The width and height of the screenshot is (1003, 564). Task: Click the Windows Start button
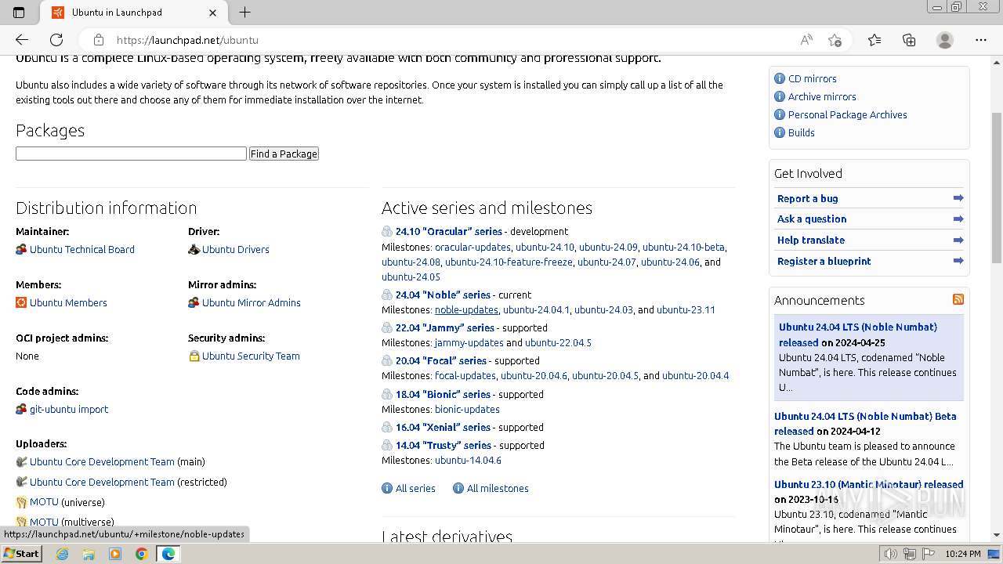pyautogui.click(x=22, y=553)
